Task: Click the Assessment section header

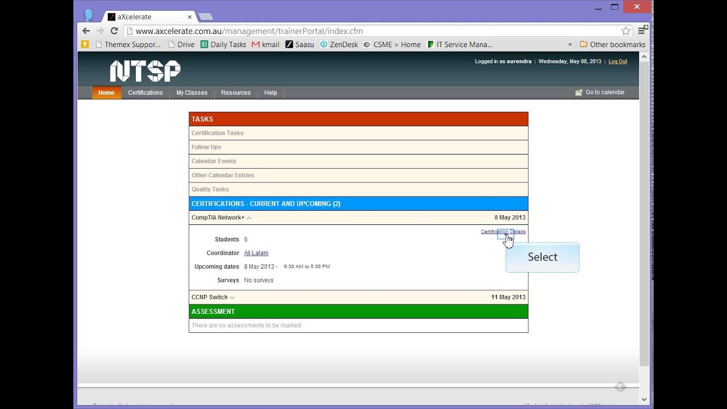Action: pos(358,311)
